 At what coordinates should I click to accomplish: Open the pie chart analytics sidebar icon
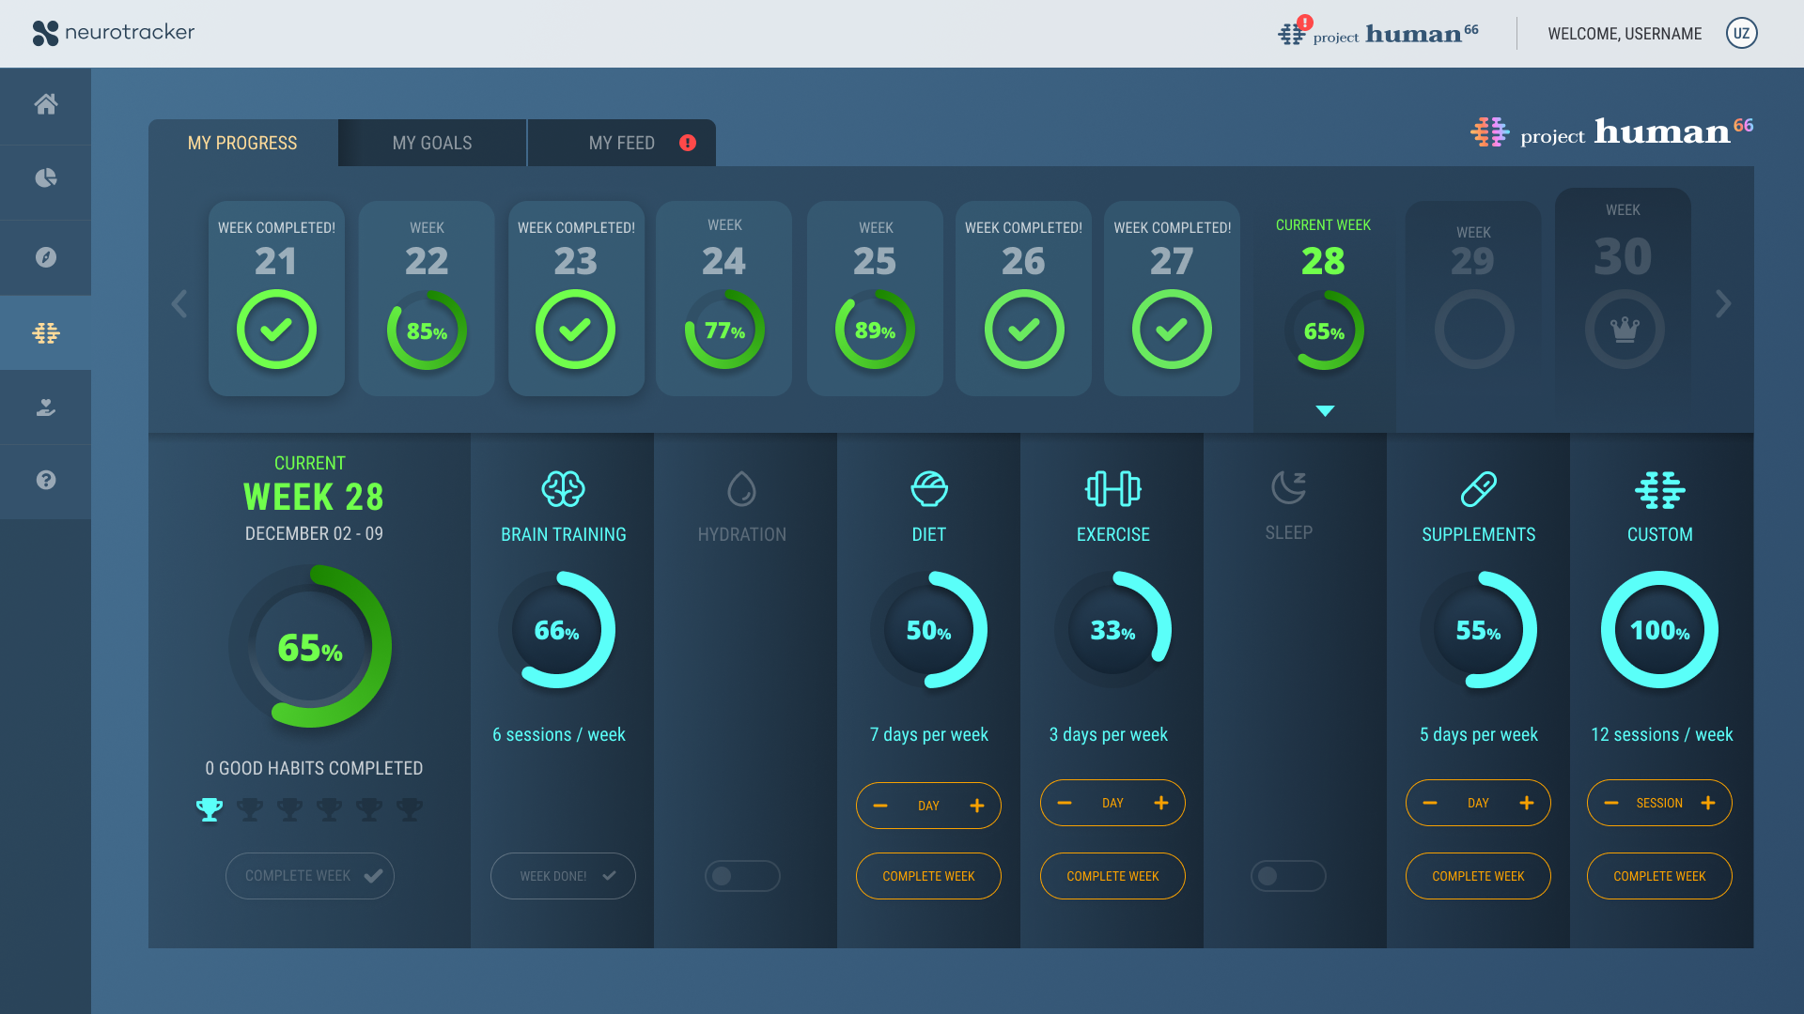click(45, 178)
